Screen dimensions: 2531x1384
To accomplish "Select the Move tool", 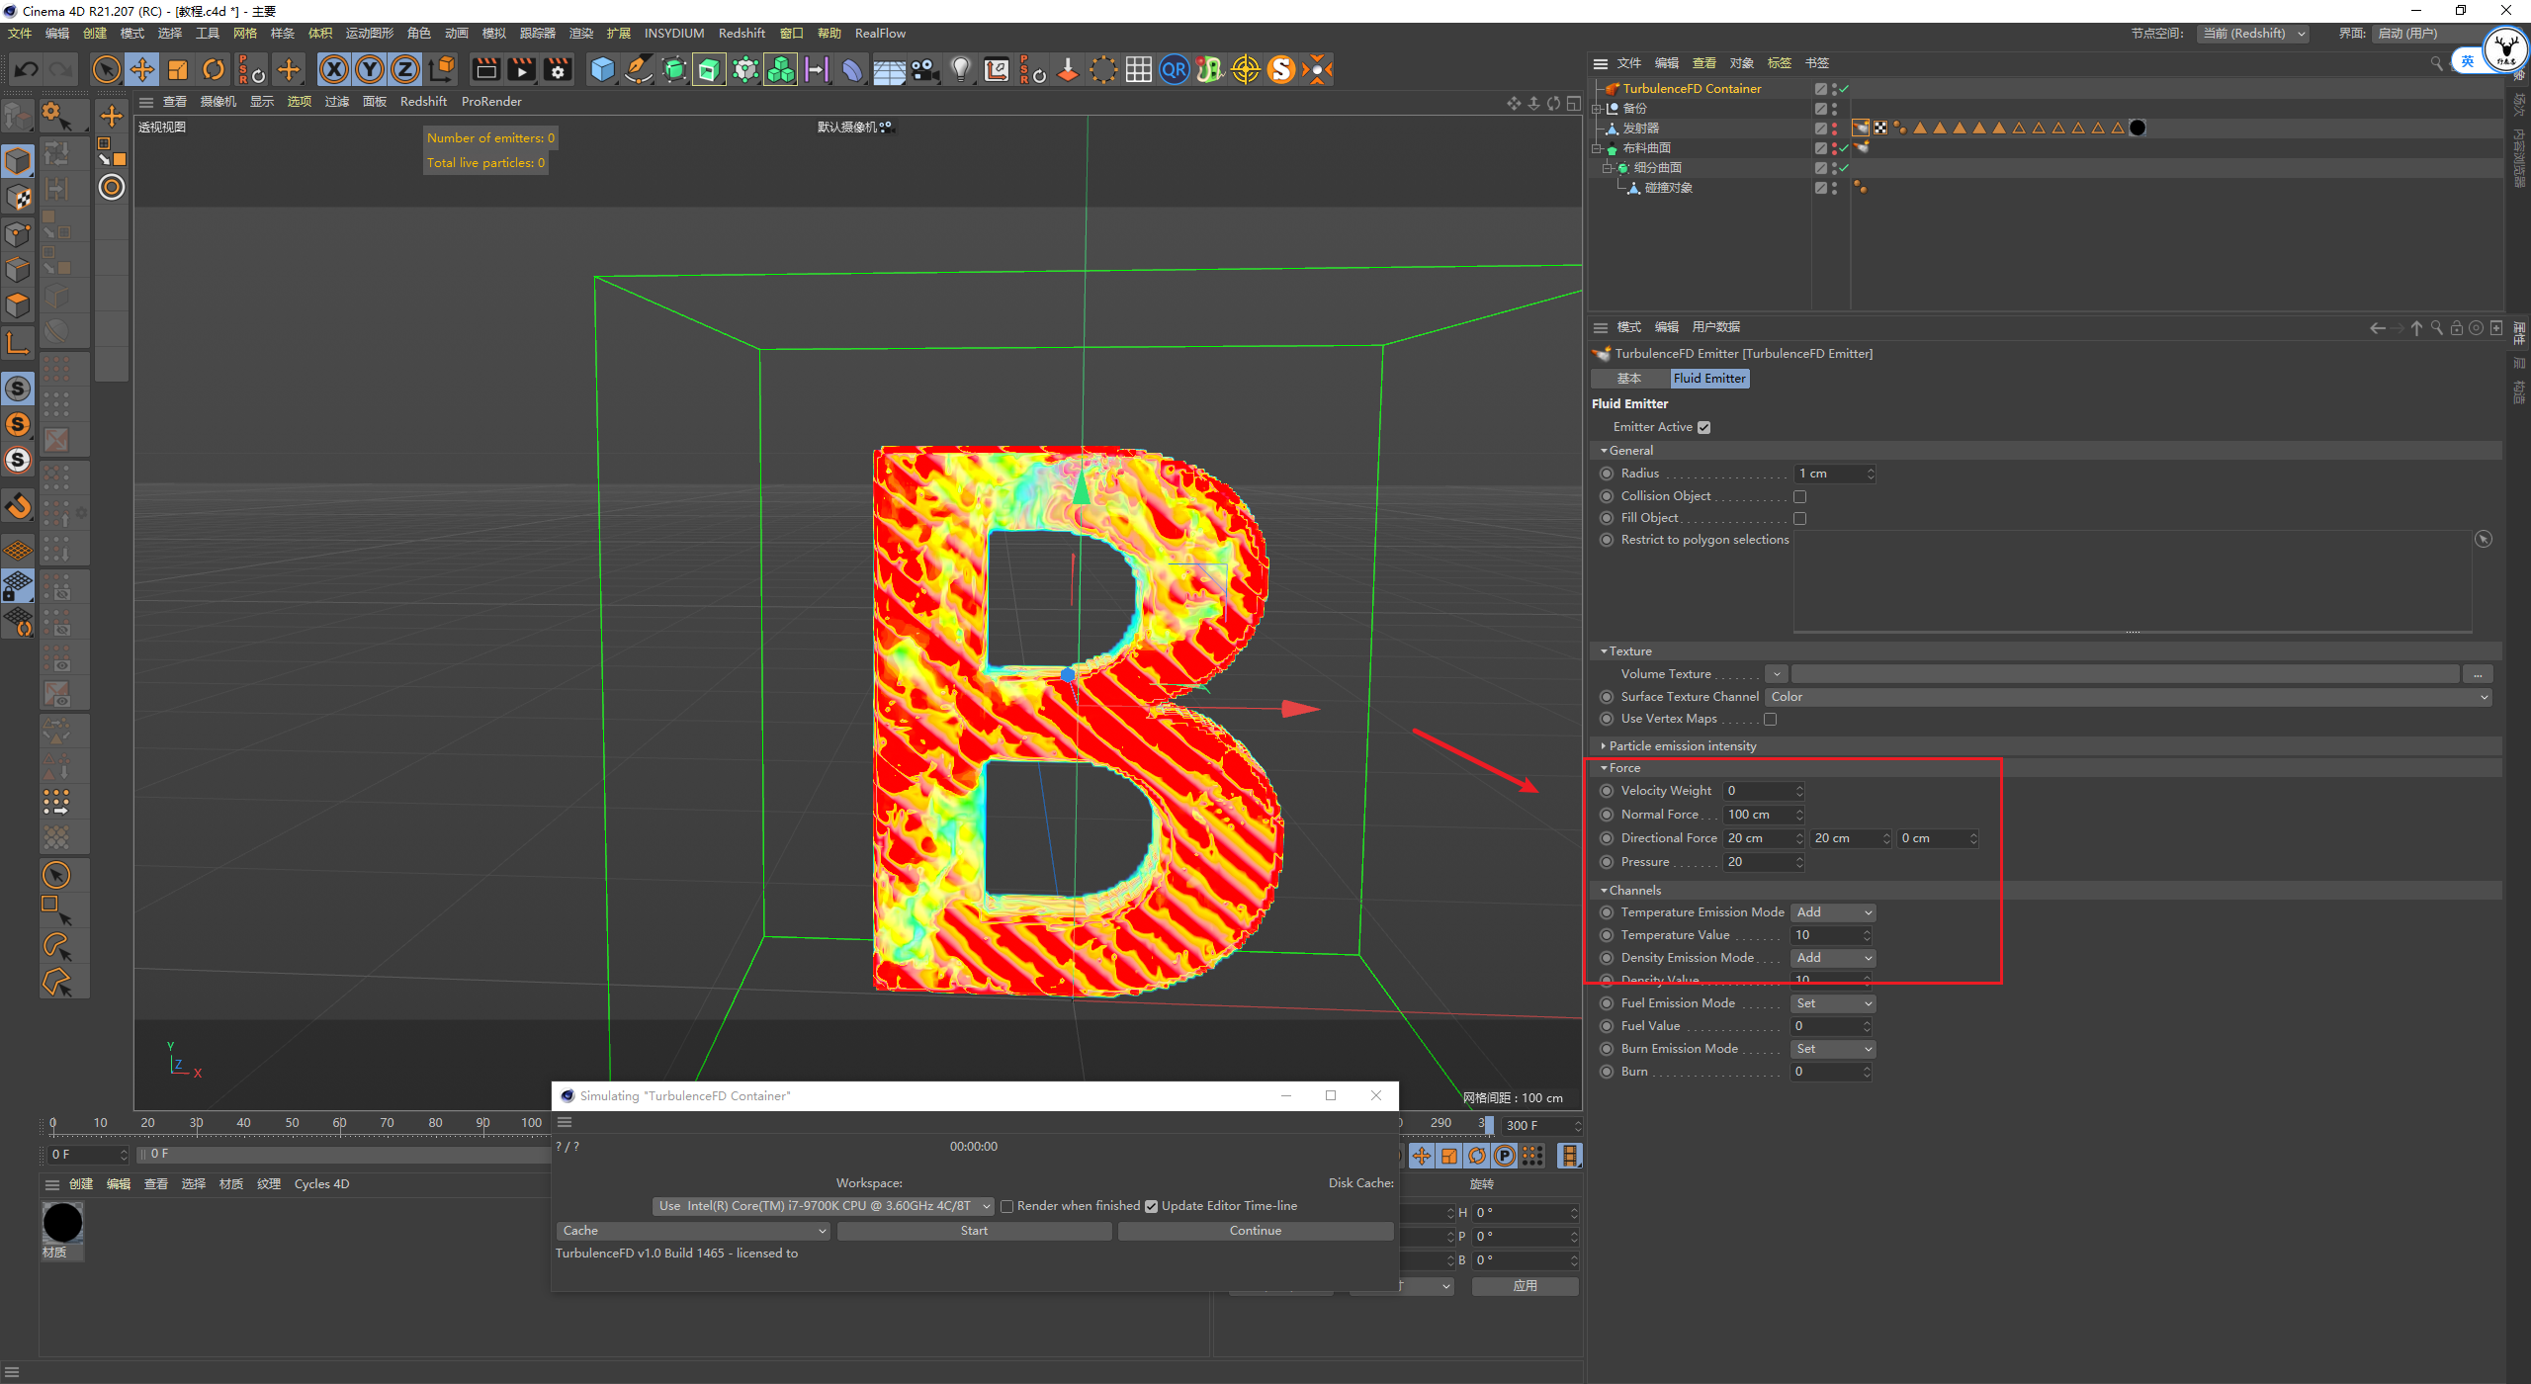I will pyautogui.click(x=142, y=69).
